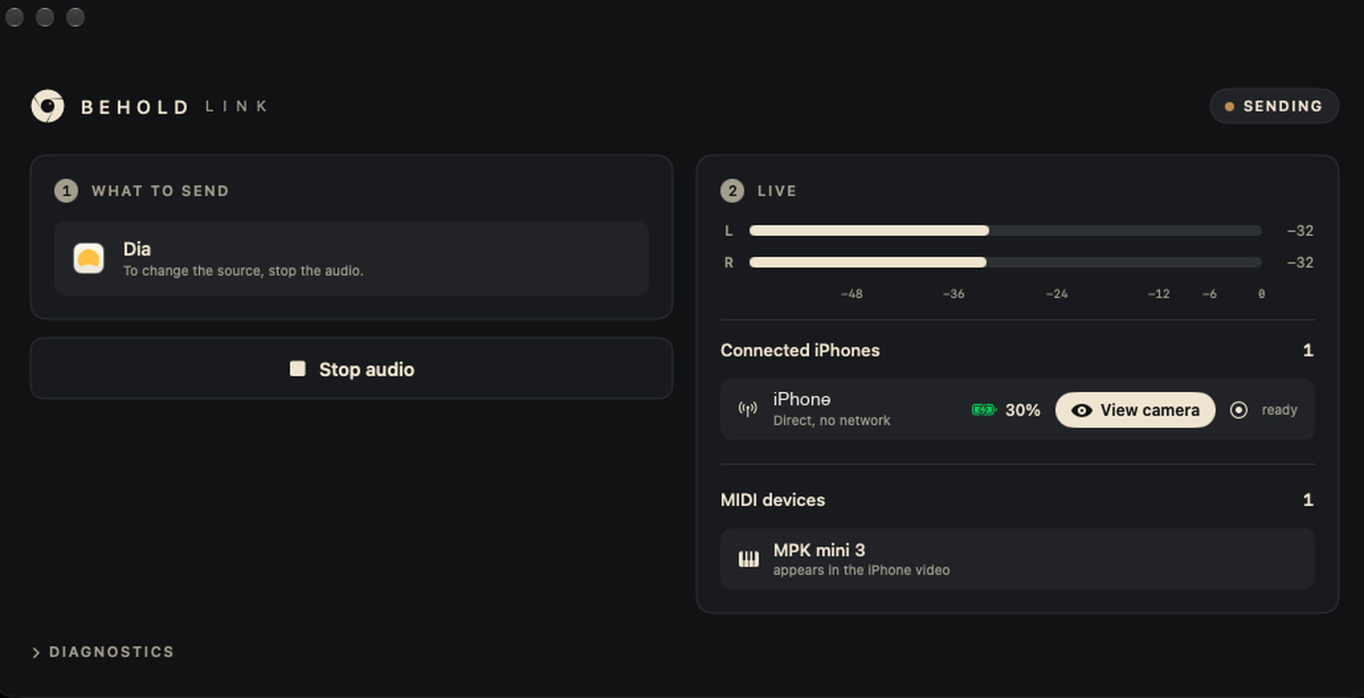This screenshot has height=698, width=1364.
Task: Click the L channel level meter
Action: point(1005,230)
